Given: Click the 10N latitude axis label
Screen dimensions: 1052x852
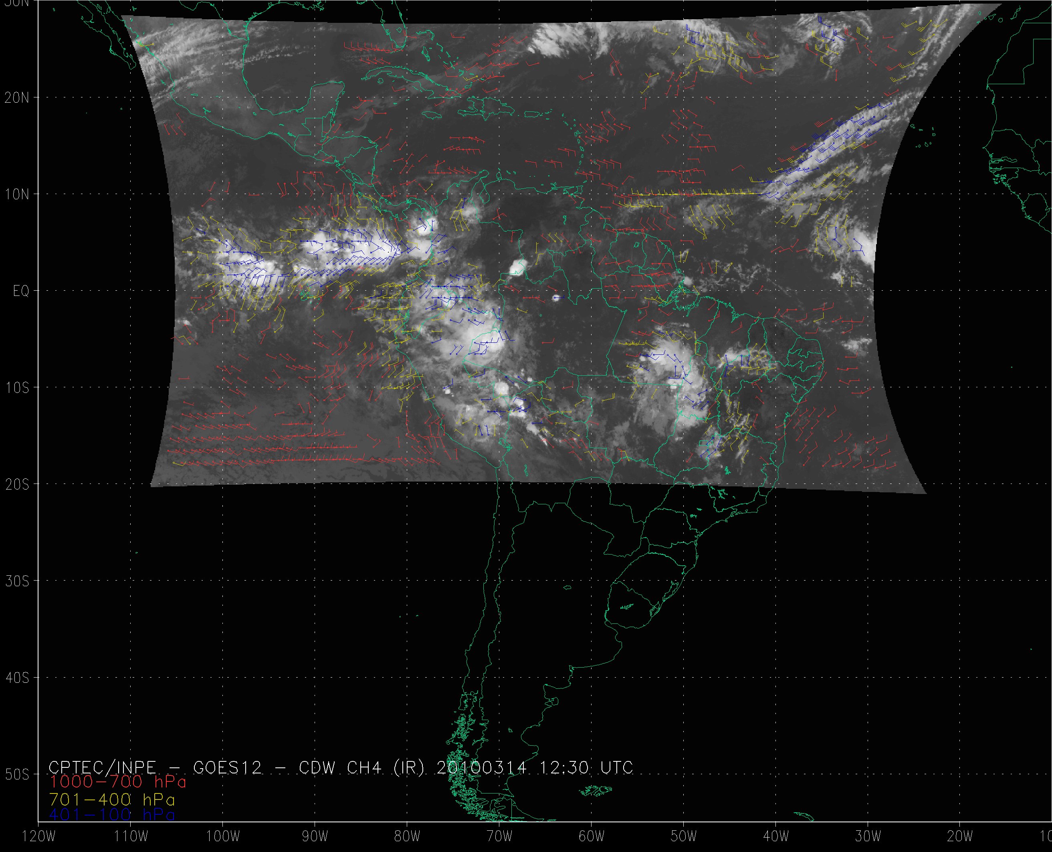Looking at the screenshot, I should 17,194.
